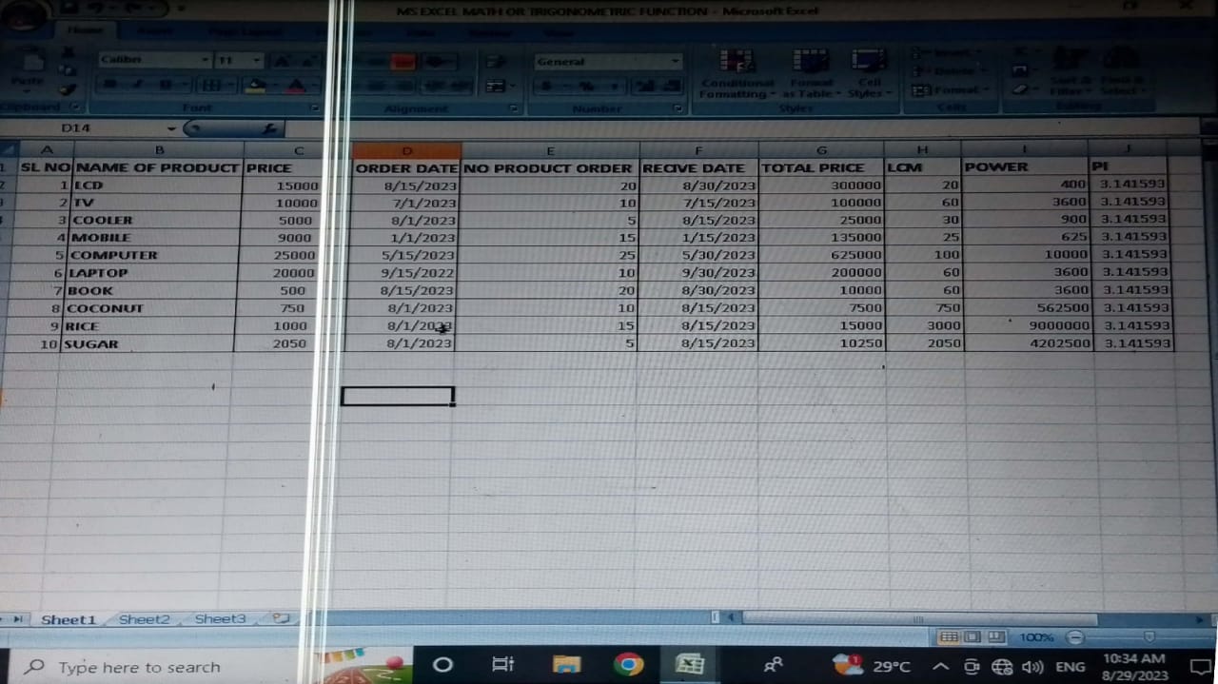Open Format as Table gallery
Viewport: 1218px width, 684px height.
click(x=810, y=70)
